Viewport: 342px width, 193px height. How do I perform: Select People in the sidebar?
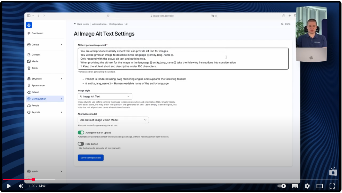[35, 105]
